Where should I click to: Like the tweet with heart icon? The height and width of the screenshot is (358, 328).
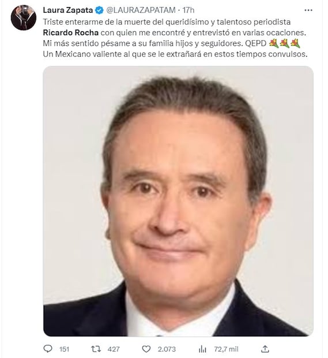146,349
